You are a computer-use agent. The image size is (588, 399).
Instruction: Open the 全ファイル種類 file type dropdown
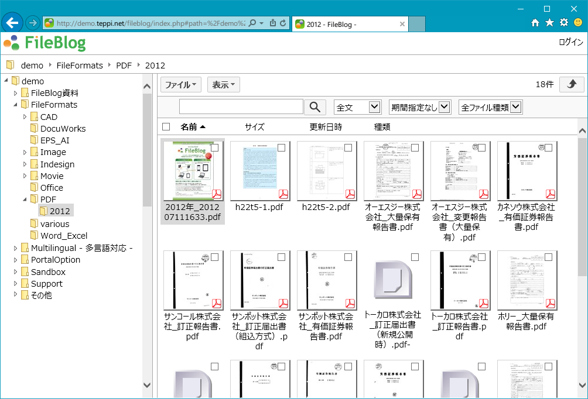[491, 108]
